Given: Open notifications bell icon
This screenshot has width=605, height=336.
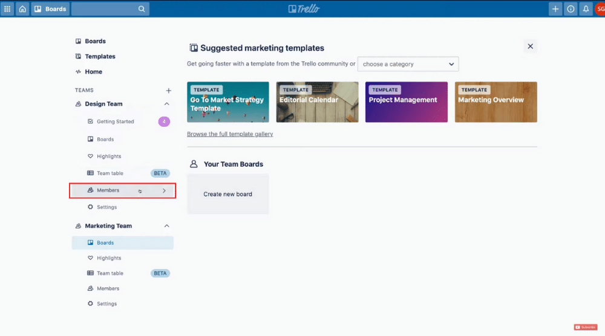Looking at the screenshot, I should 586,9.
